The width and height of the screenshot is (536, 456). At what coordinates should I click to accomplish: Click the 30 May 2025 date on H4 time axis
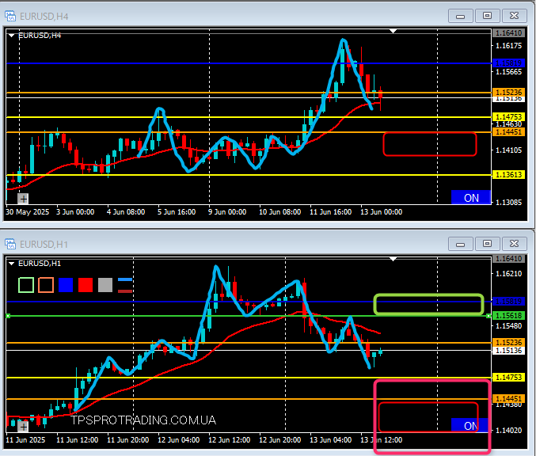[28, 212]
